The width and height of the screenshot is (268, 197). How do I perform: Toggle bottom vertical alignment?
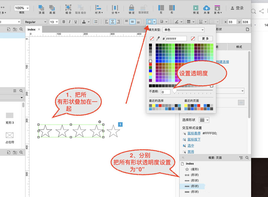click(x=138, y=22)
